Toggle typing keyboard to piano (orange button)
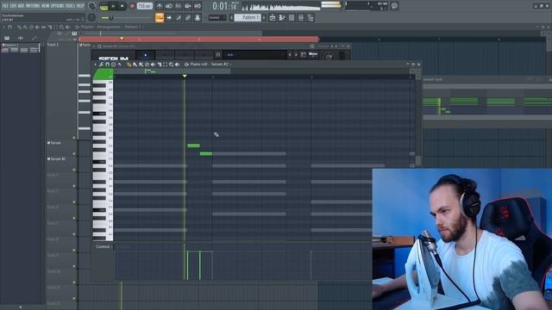The width and height of the screenshot is (552, 310). coord(159,17)
